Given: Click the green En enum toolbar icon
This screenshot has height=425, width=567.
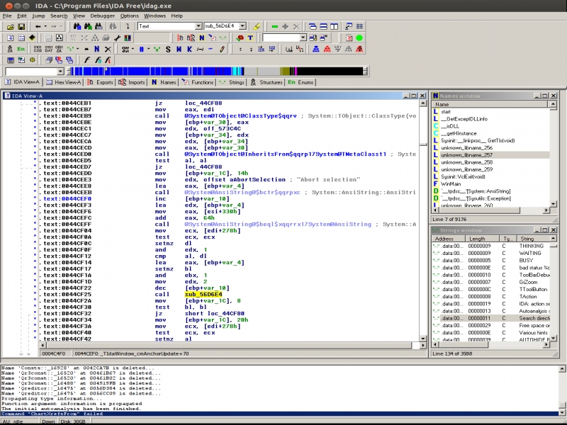Looking at the screenshot, I should coord(21,49).
